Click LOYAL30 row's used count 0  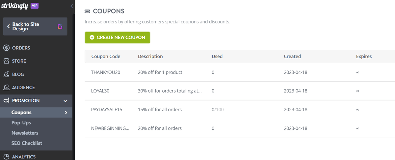pyautogui.click(x=213, y=91)
